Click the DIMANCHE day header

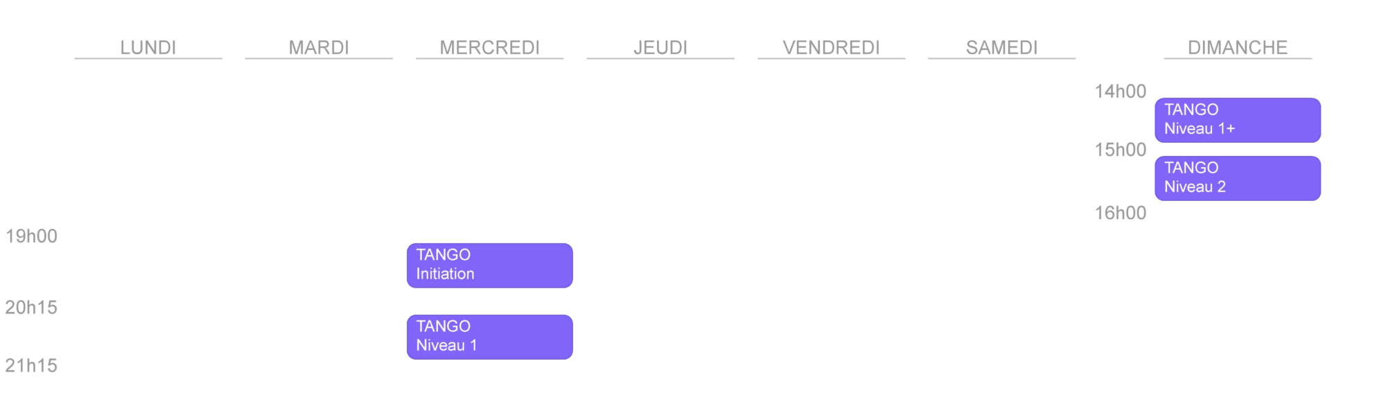tap(1238, 47)
